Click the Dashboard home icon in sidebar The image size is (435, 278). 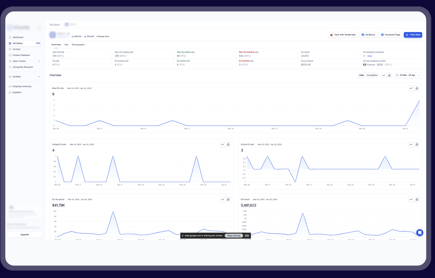[10, 37]
